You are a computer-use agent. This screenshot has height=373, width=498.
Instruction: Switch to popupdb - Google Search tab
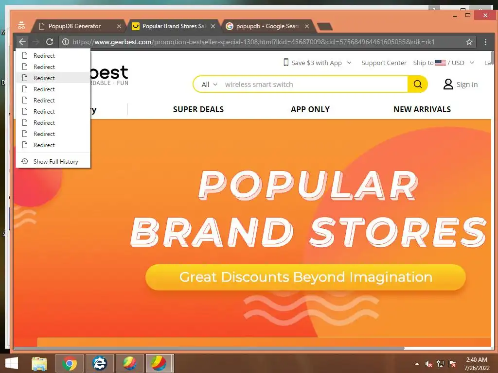[267, 26]
